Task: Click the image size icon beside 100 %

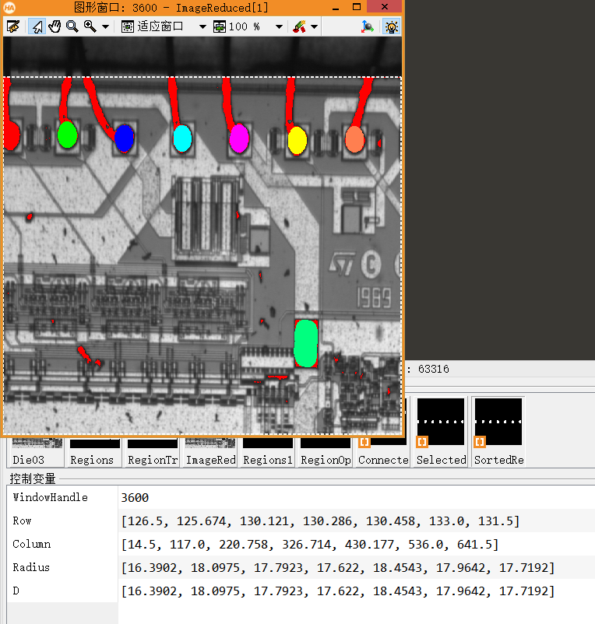Action: (x=220, y=27)
